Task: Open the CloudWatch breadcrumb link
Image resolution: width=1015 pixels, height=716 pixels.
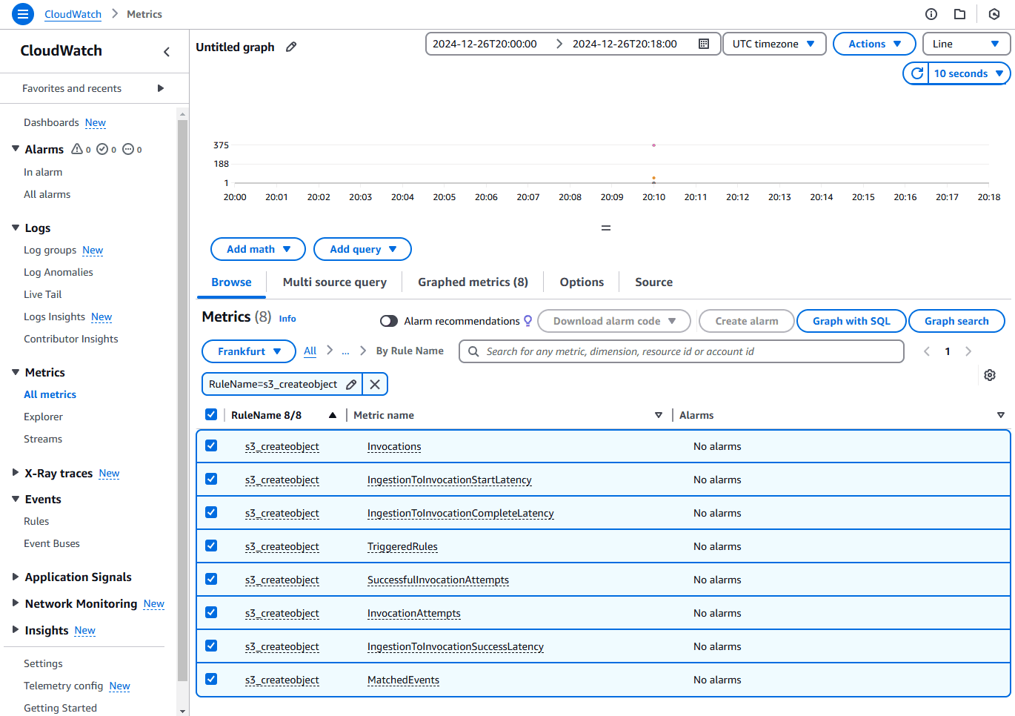Action: pyautogui.click(x=73, y=14)
